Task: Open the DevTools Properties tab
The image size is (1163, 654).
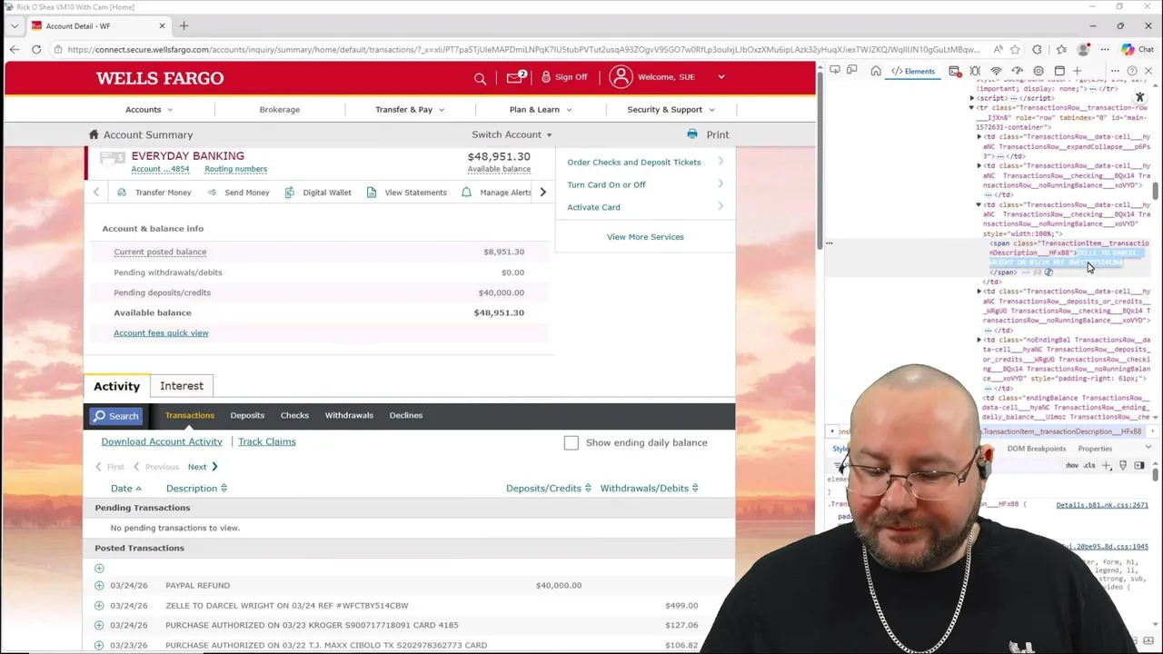Action: click(1095, 449)
